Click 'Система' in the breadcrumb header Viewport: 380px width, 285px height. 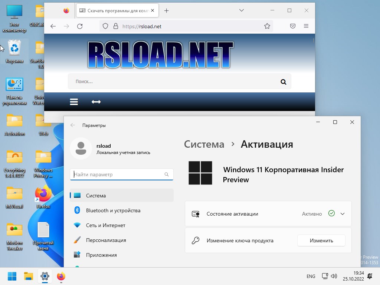204,144
